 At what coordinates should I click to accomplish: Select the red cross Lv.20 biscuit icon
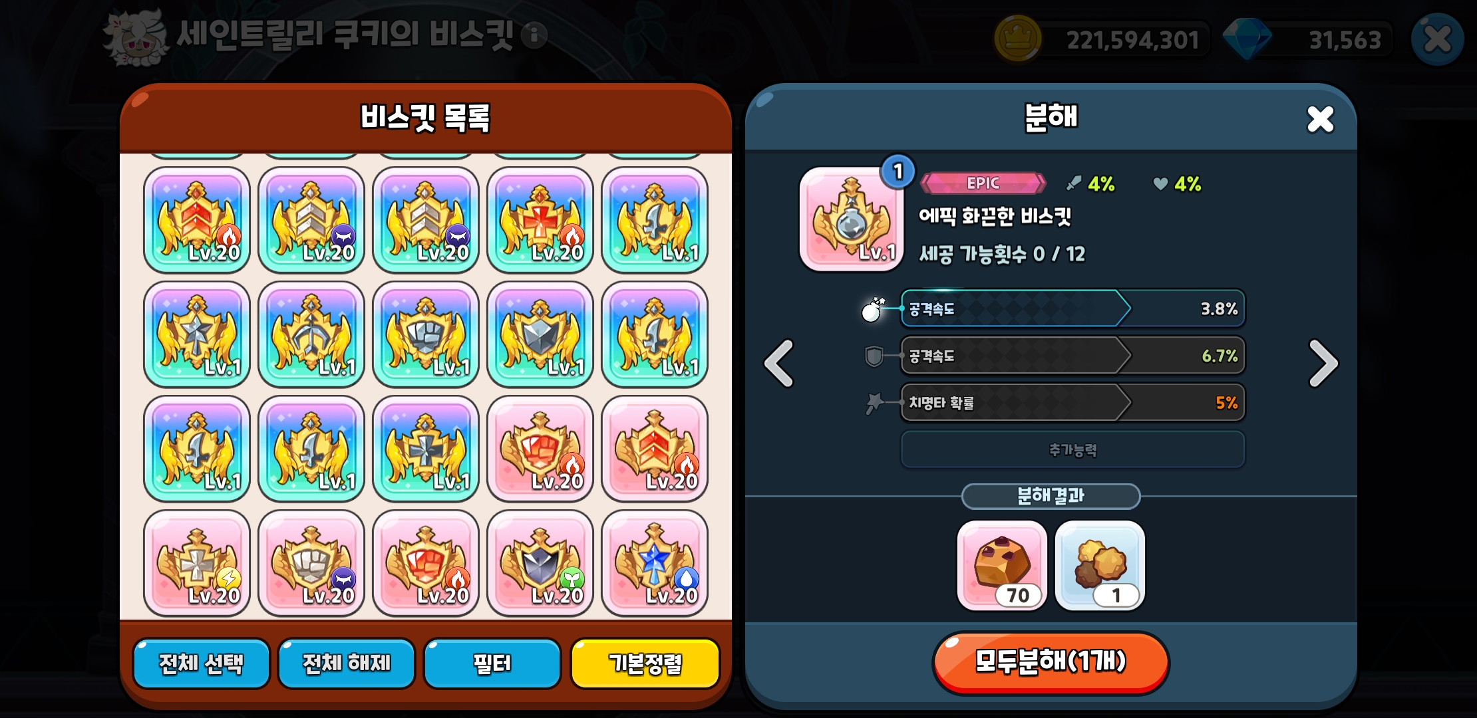click(x=540, y=220)
